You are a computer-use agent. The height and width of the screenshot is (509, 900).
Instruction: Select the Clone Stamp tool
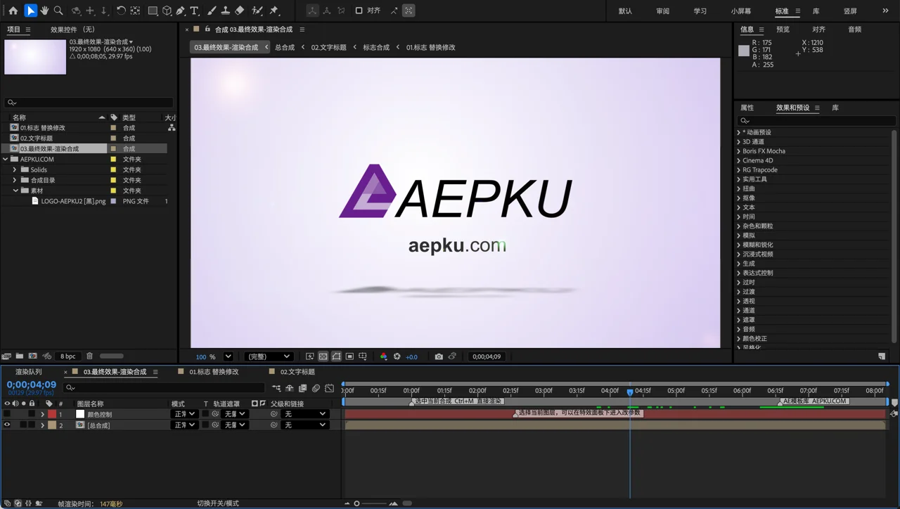pos(226,11)
